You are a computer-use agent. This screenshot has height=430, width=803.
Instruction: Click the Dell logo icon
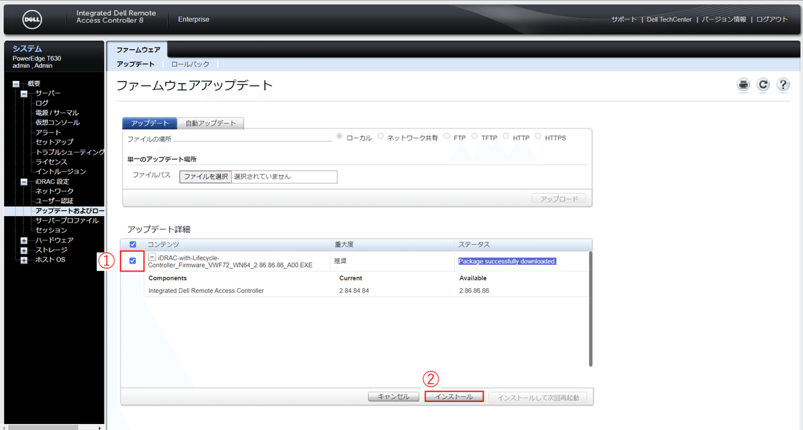pos(33,19)
